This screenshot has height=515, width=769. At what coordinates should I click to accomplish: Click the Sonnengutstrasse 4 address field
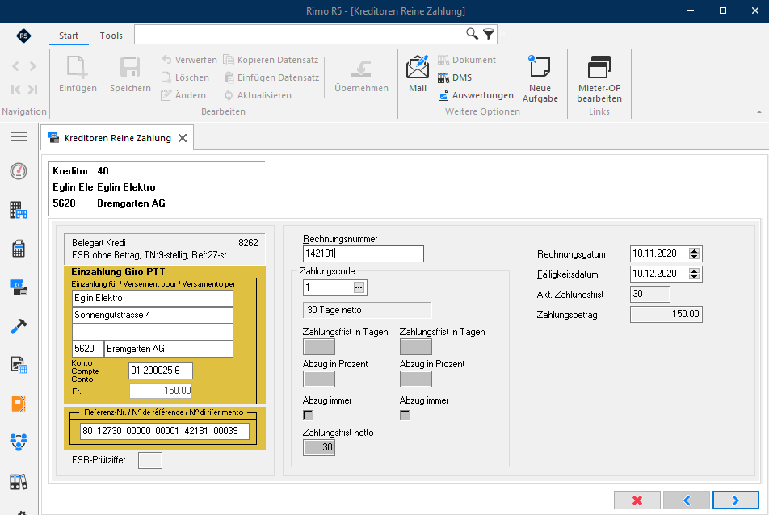[153, 315]
